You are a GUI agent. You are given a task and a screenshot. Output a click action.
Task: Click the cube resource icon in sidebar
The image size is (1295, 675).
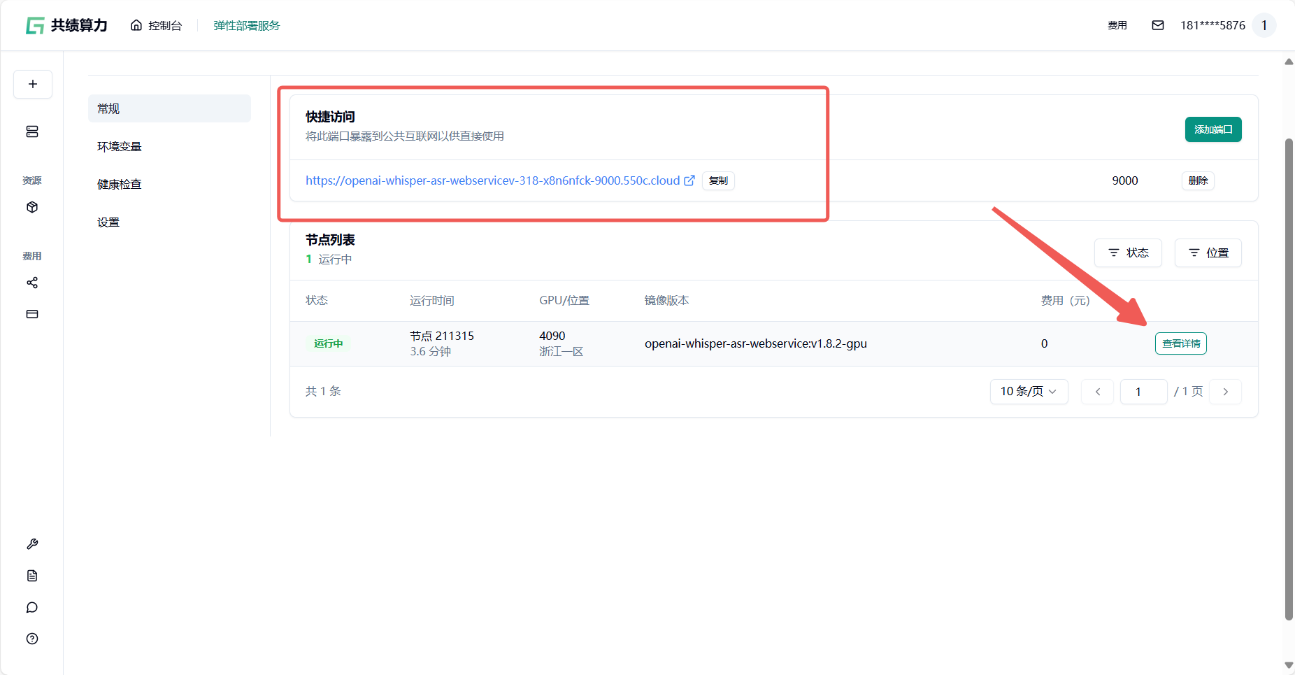[x=32, y=207]
